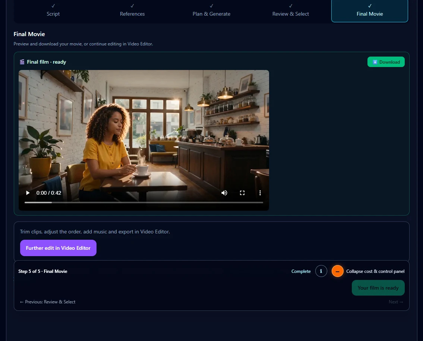Click the Preview and download your movie description

[x=83, y=44]
